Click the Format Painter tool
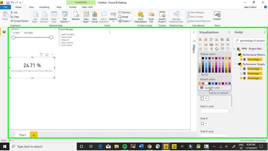The width and height of the screenshot is (268, 151). point(19,21)
